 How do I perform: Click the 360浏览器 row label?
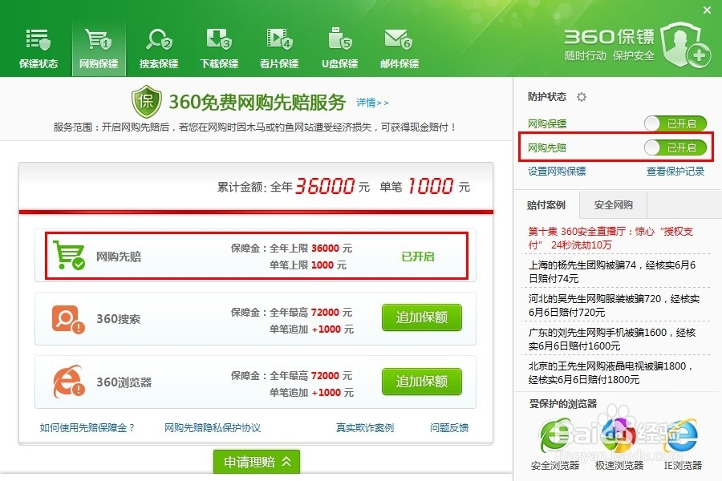click(124, 382)
